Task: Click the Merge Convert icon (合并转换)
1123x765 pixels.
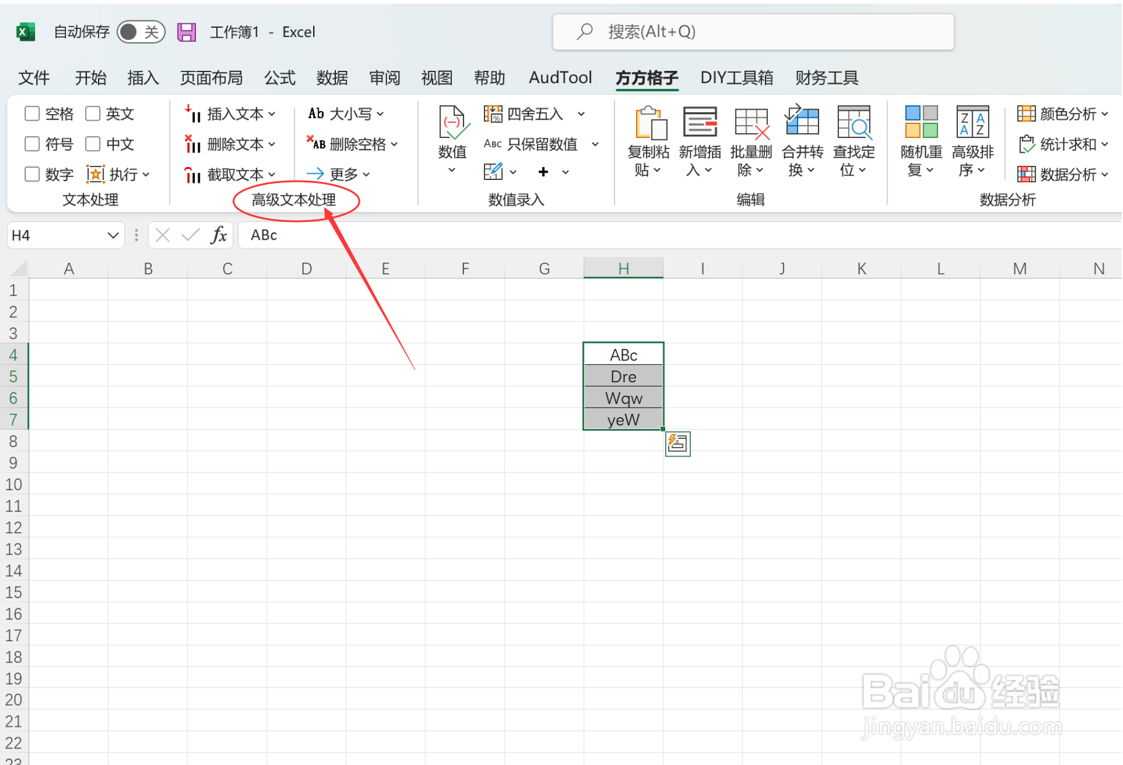Action: tap(802, 120)
